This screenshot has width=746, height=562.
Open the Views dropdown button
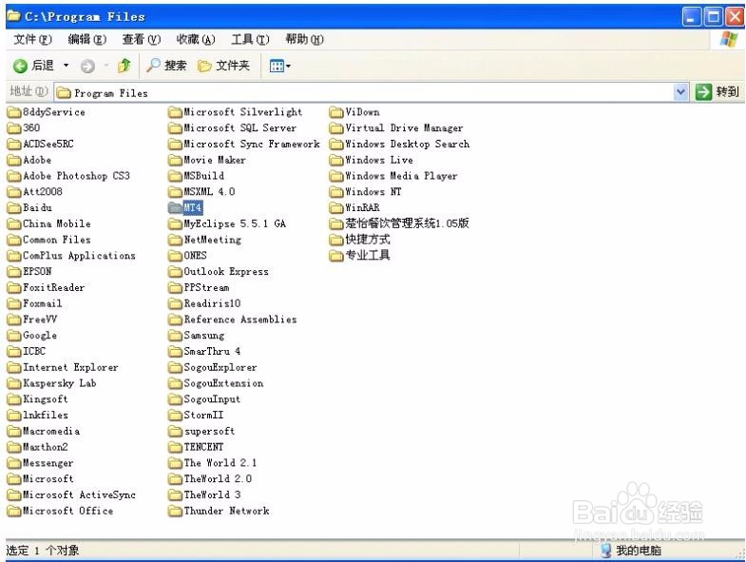click(279, 66)
